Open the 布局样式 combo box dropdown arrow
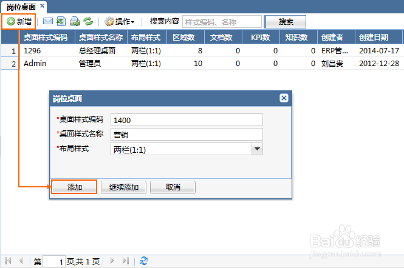 pyautogui.click(x=257, y=149)
